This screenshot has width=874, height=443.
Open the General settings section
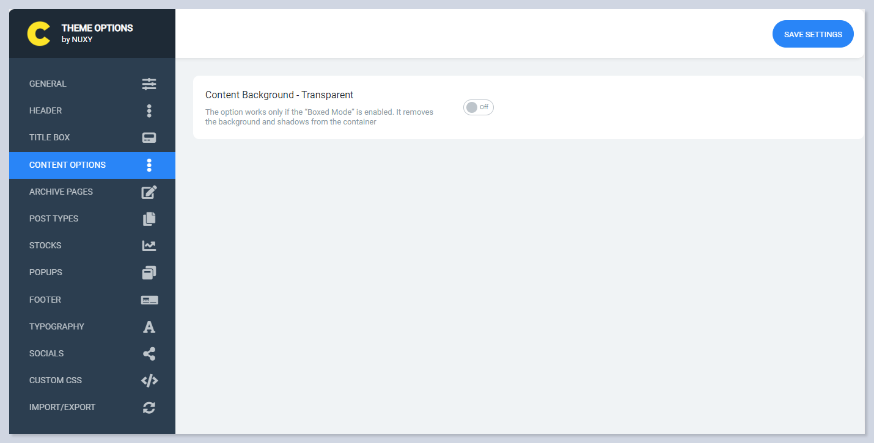(48, 84)
